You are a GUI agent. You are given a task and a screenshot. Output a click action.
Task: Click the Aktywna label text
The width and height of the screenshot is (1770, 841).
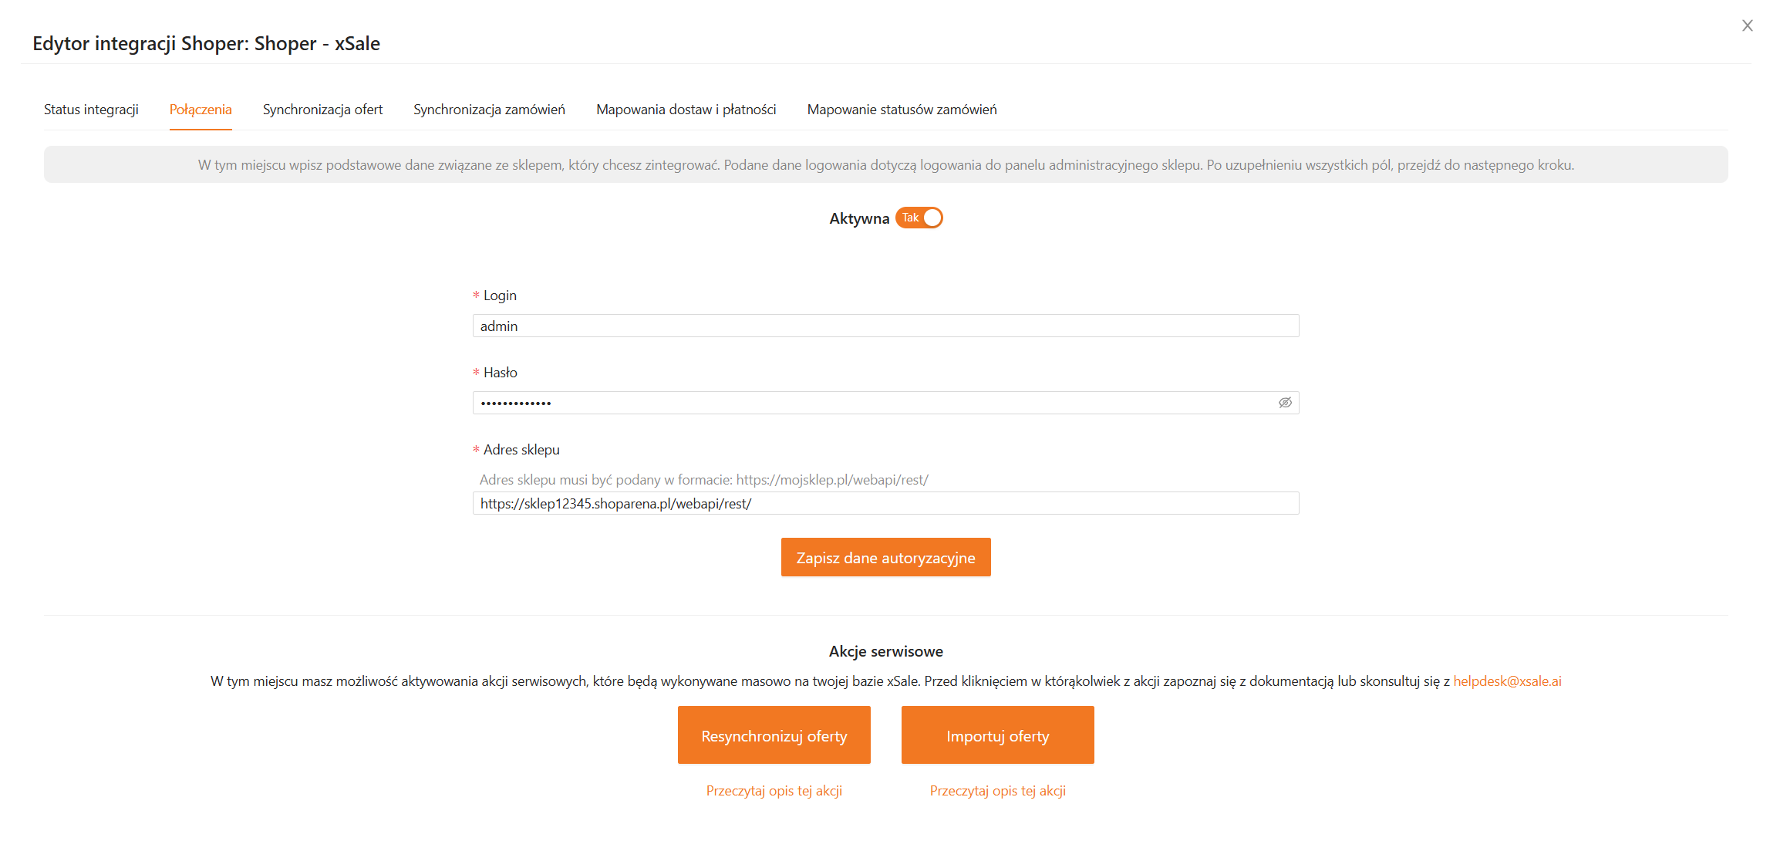[858, 219]
